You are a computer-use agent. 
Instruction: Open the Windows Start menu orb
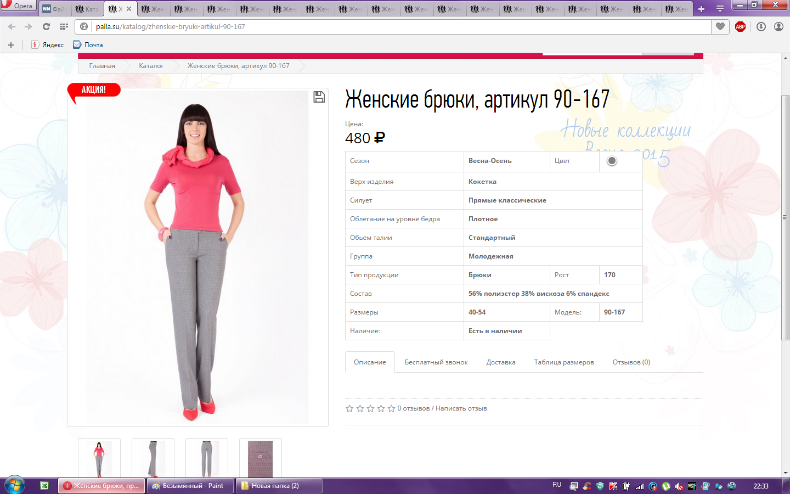click(x=15, y=485)
